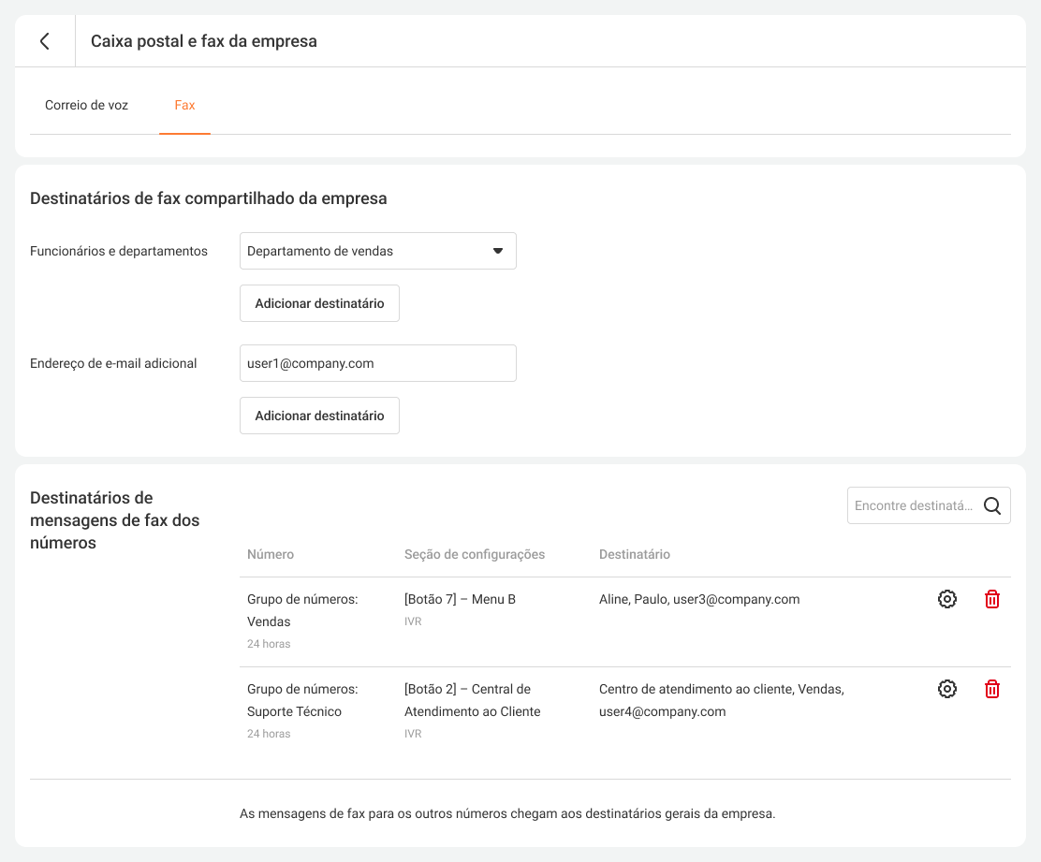Open settings gear for Suporte Técnico row
The width and height of the screenshot is (1041, 862).
(x=947, y=689)
